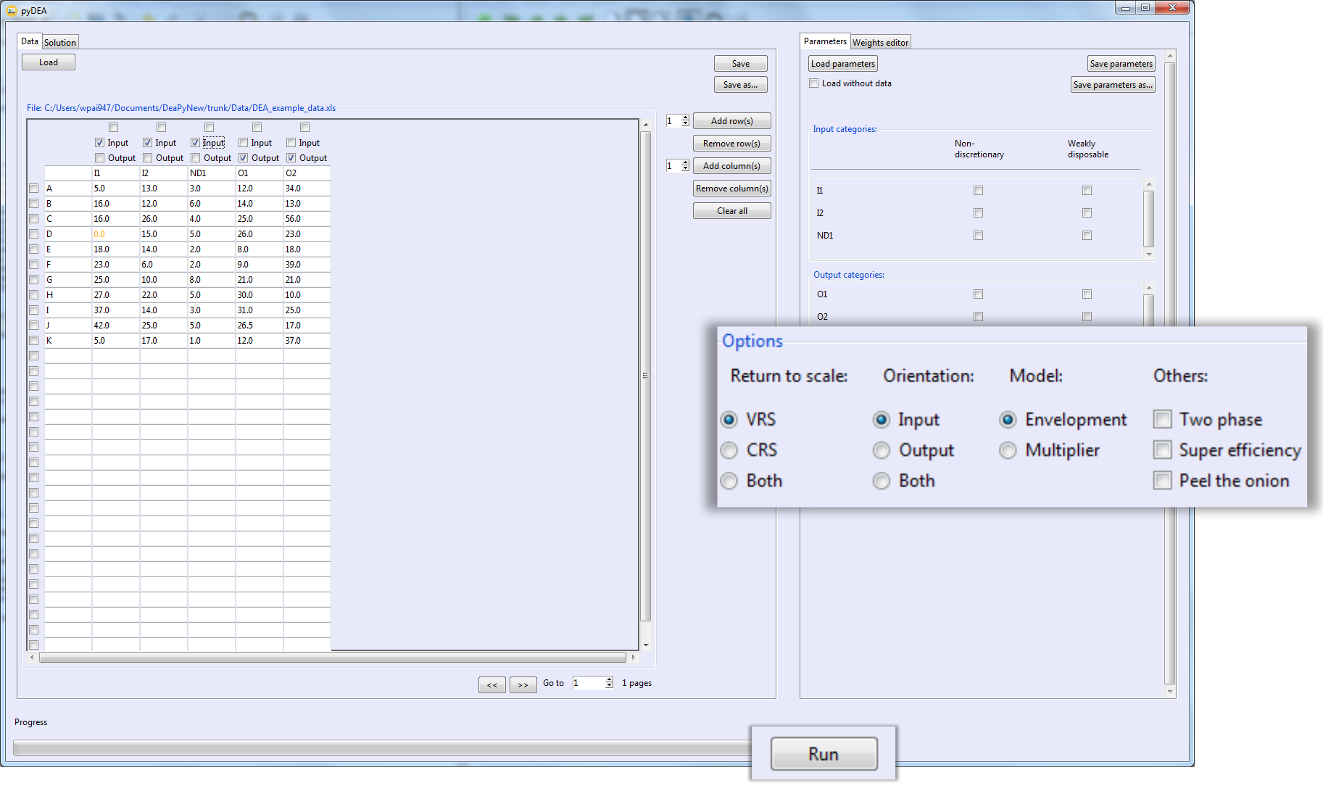Uncheck Output checkbox for column O1
1323x786 pixels.
[244, 158]
